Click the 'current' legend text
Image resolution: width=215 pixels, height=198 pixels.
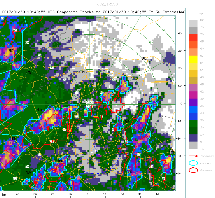pos(206,163)
